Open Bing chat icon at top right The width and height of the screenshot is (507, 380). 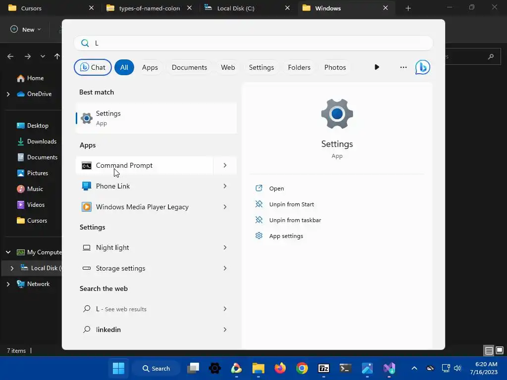[423, 67]
